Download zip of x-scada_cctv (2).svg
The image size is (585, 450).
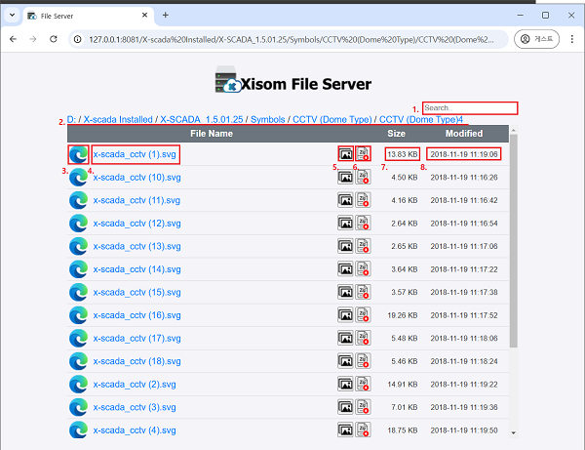click(363, 385)
